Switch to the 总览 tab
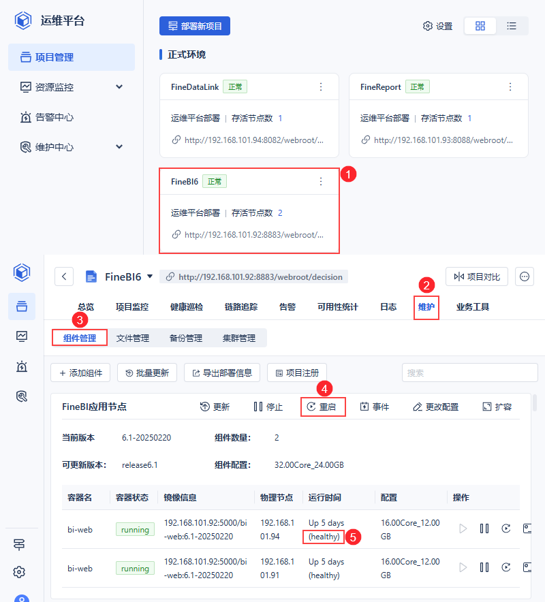The image size is (545, 602). tap(86, 306)
